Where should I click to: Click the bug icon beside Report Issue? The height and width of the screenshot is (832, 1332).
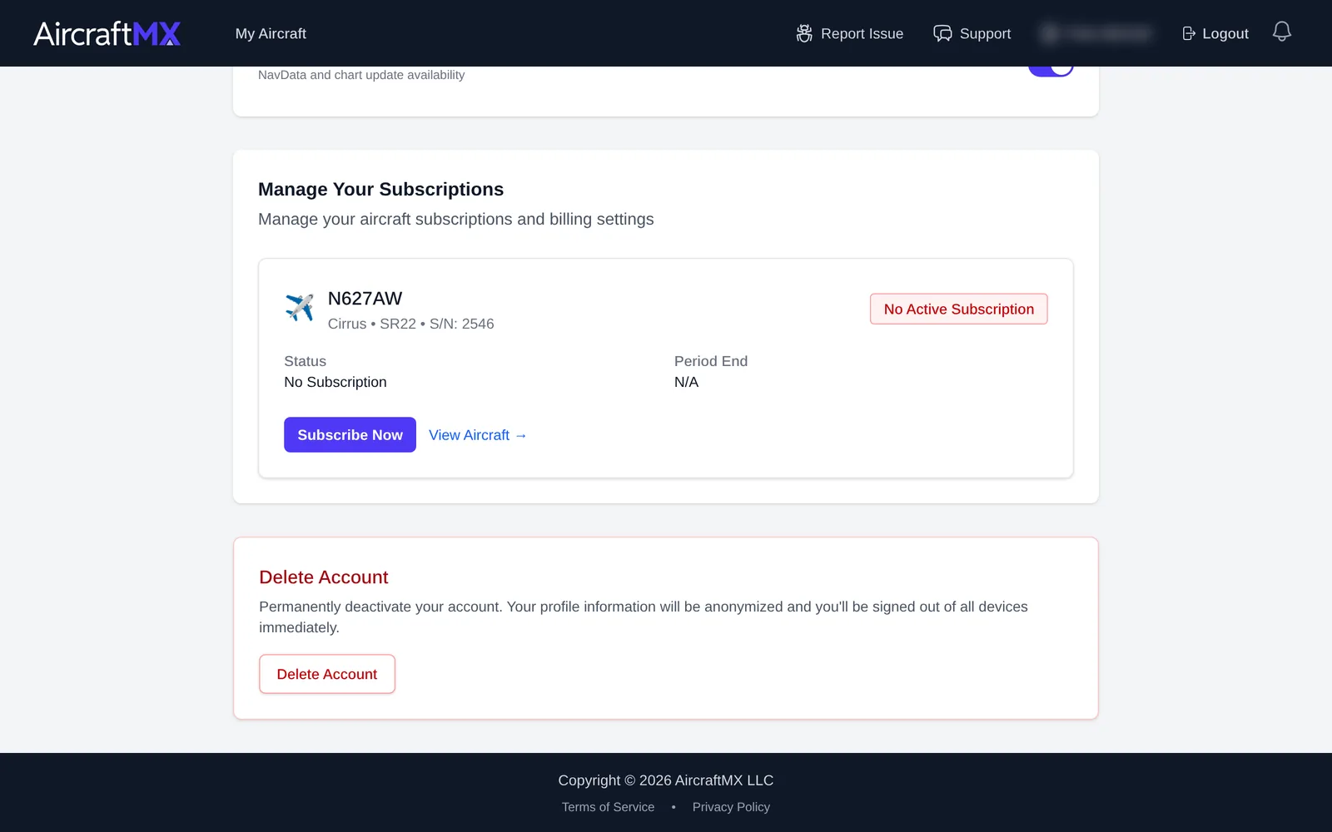[x=804, y=33]
